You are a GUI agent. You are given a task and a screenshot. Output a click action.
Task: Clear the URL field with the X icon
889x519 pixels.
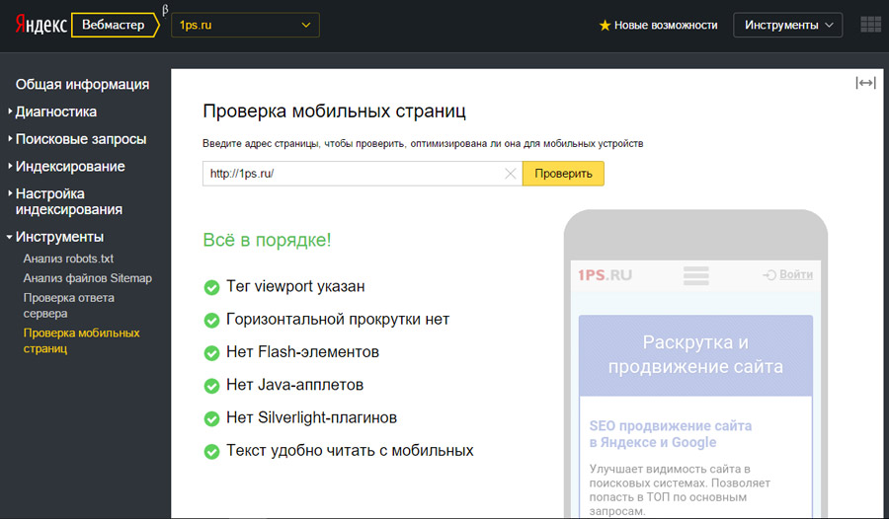point(511,174)
